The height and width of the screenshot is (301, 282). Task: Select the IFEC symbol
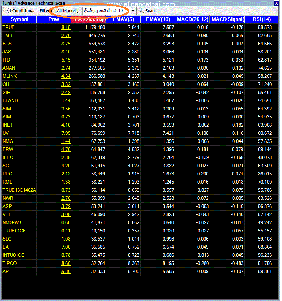pos(8,158)
